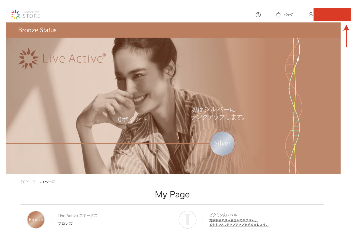Click the Bronze status badge icon
This screenshot has height=236, width=355.
pyautogui.click(x=36, y=220)
